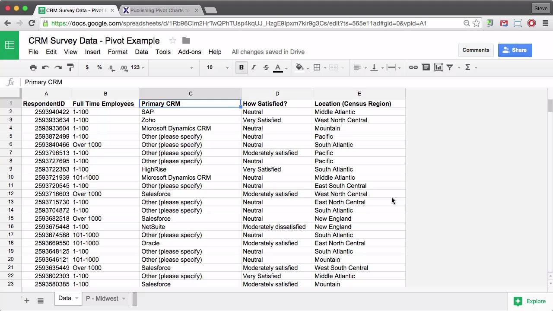Open the Data menu
The width and height of the screenshot is (553, 311).
tap(141, 52)
